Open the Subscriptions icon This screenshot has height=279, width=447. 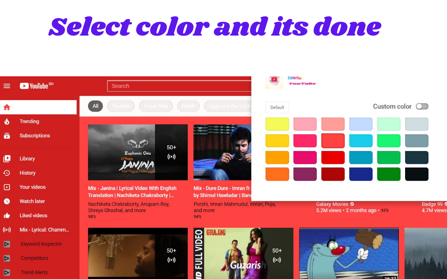(x=7, y=136)
